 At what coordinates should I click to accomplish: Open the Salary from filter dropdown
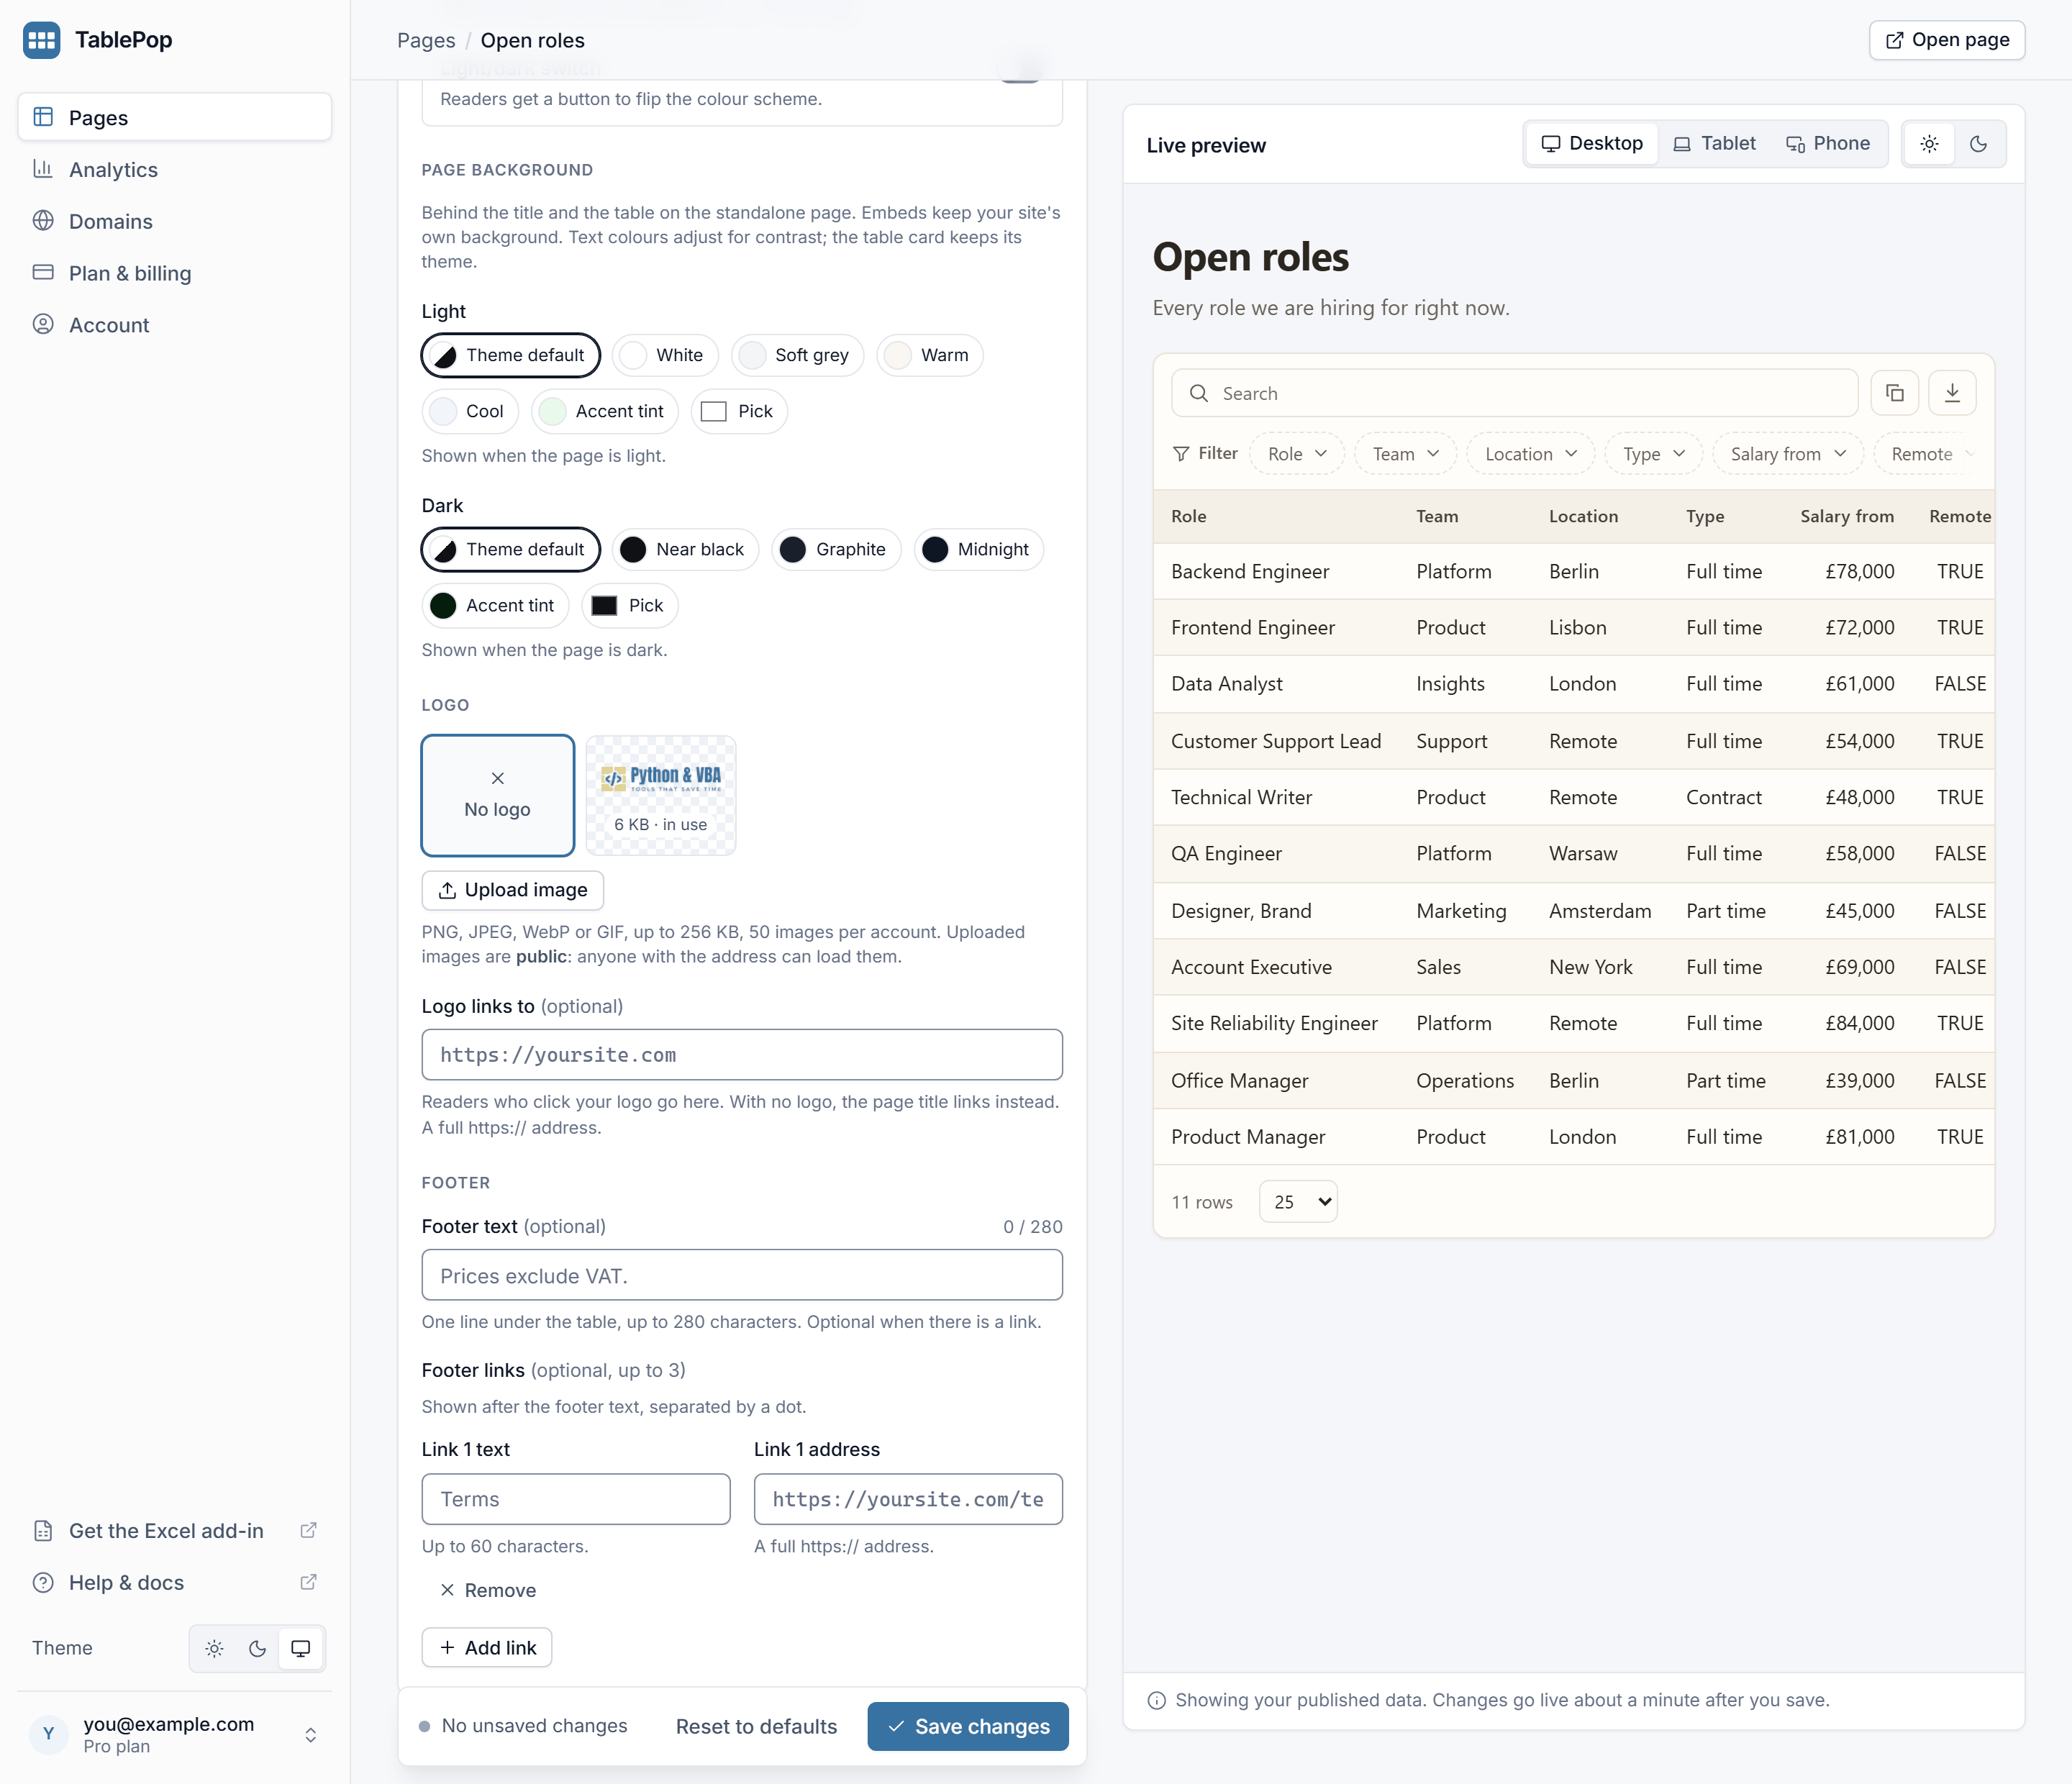[1788, 454]
